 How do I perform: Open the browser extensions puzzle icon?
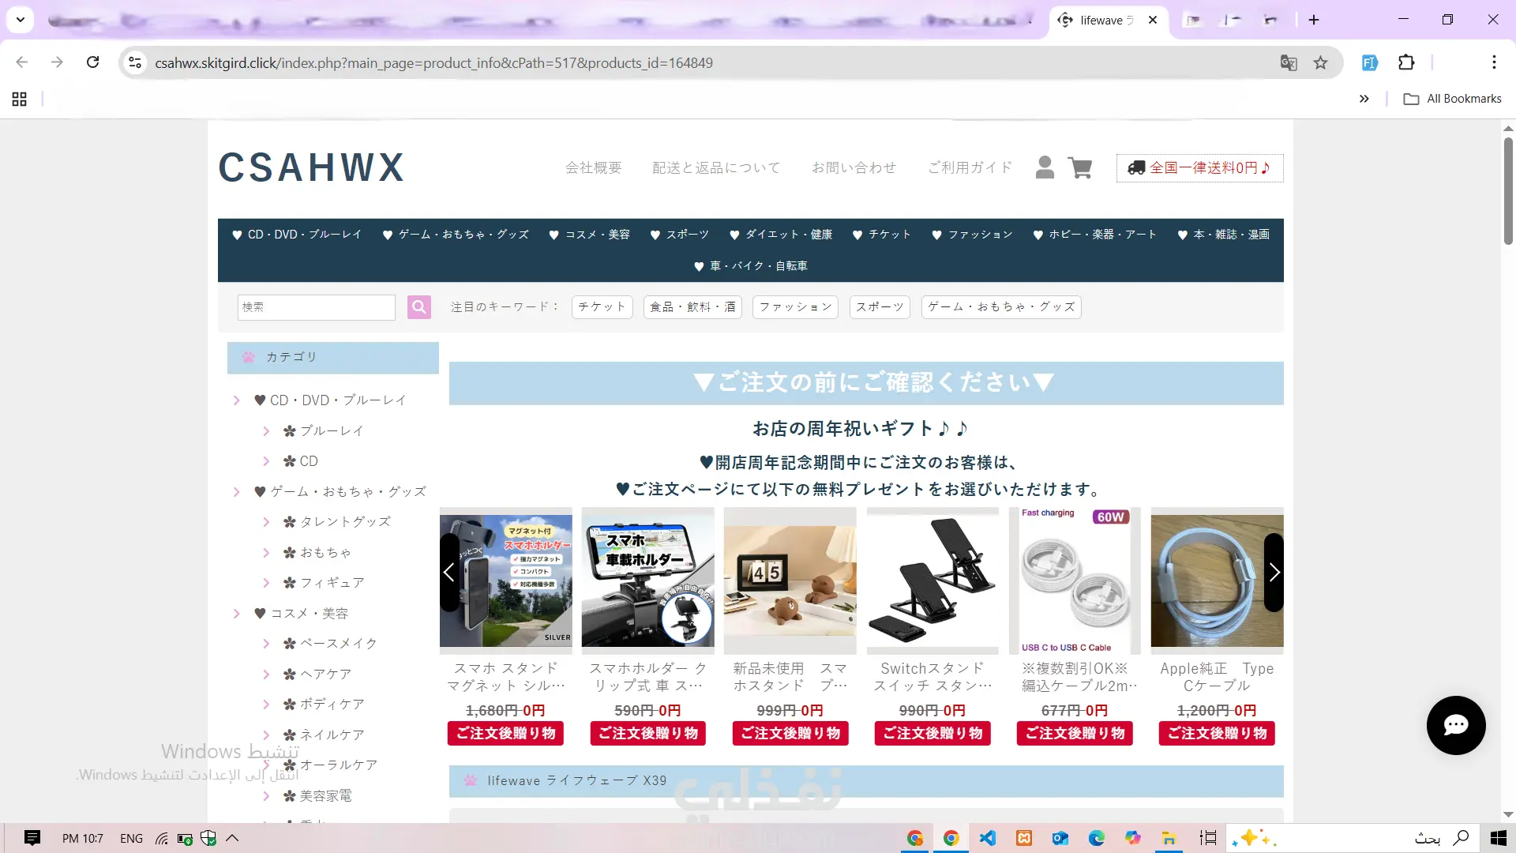click(x=1406, y=62)
